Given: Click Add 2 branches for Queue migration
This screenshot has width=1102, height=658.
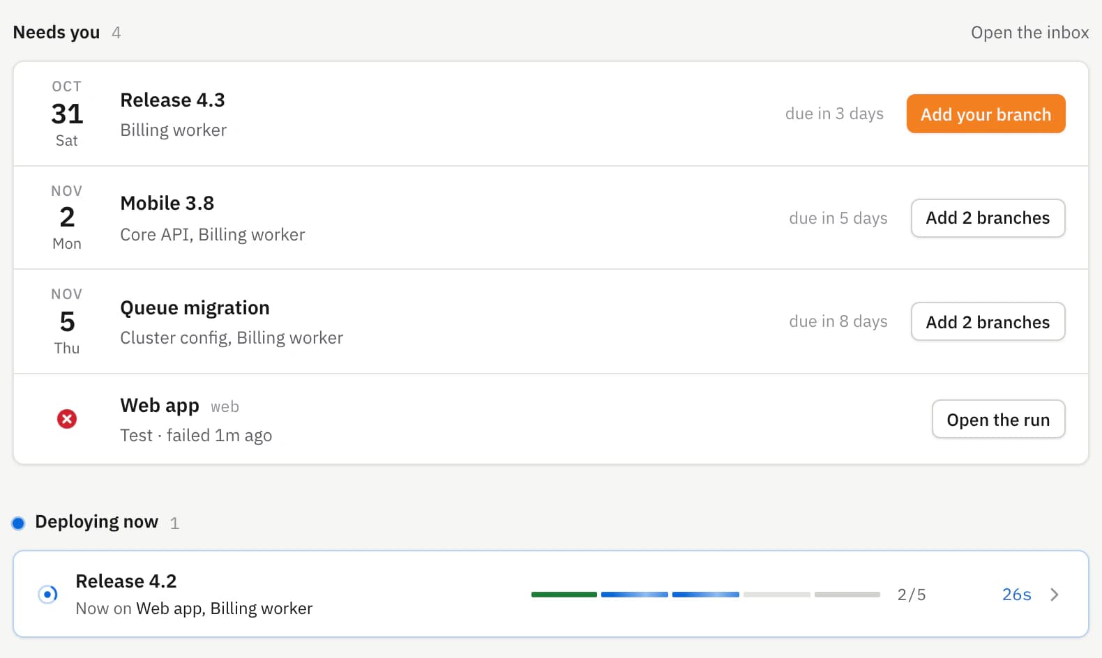Looking at the screenshot, I should click(x=988, y=321).
